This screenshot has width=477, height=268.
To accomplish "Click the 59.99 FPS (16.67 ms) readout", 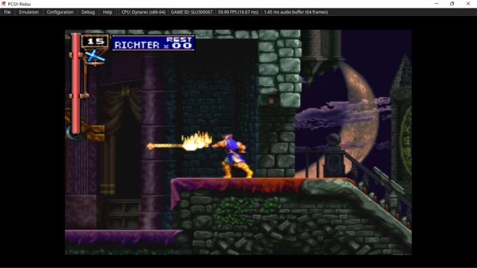I will pos(238,12).
